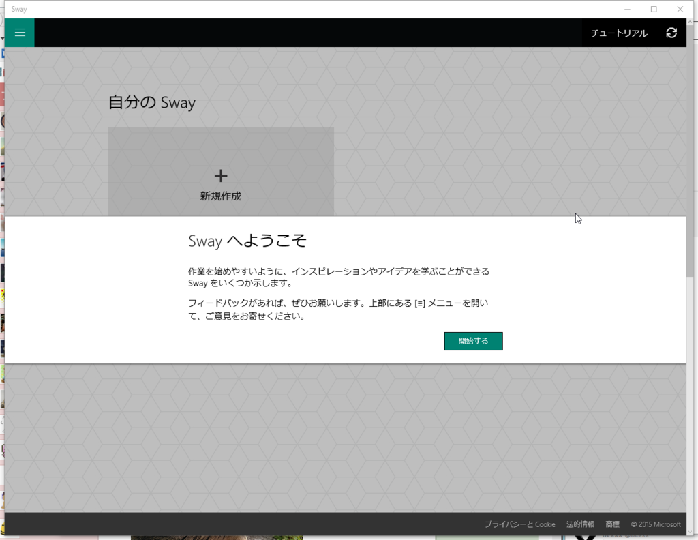The image size is (698, 540).
Task: Open プライバシーと Cookie link
Action: click(519, 524)
